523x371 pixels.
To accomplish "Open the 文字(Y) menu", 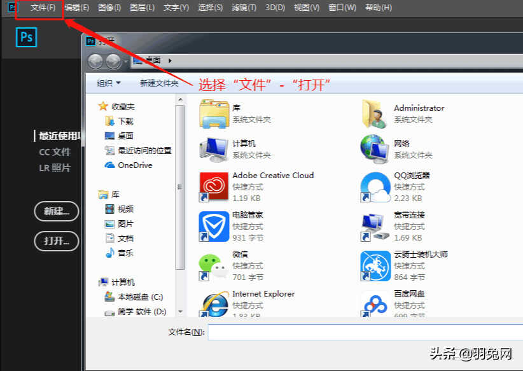I will pos(176,8).
